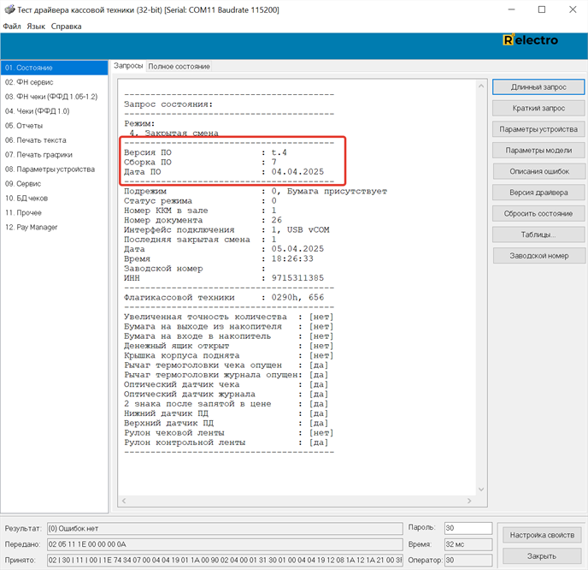Click the 'Дата ПО' value 04.04.2025

point(297,172)
